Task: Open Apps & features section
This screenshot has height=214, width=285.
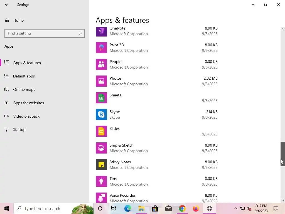Action: [x=45, y=63]
